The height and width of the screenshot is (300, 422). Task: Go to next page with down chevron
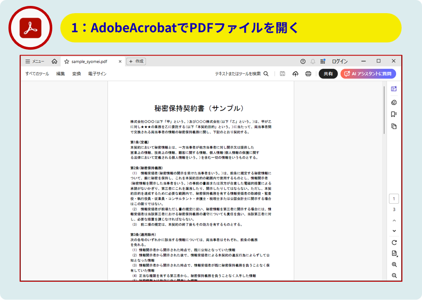pos(394,231)
